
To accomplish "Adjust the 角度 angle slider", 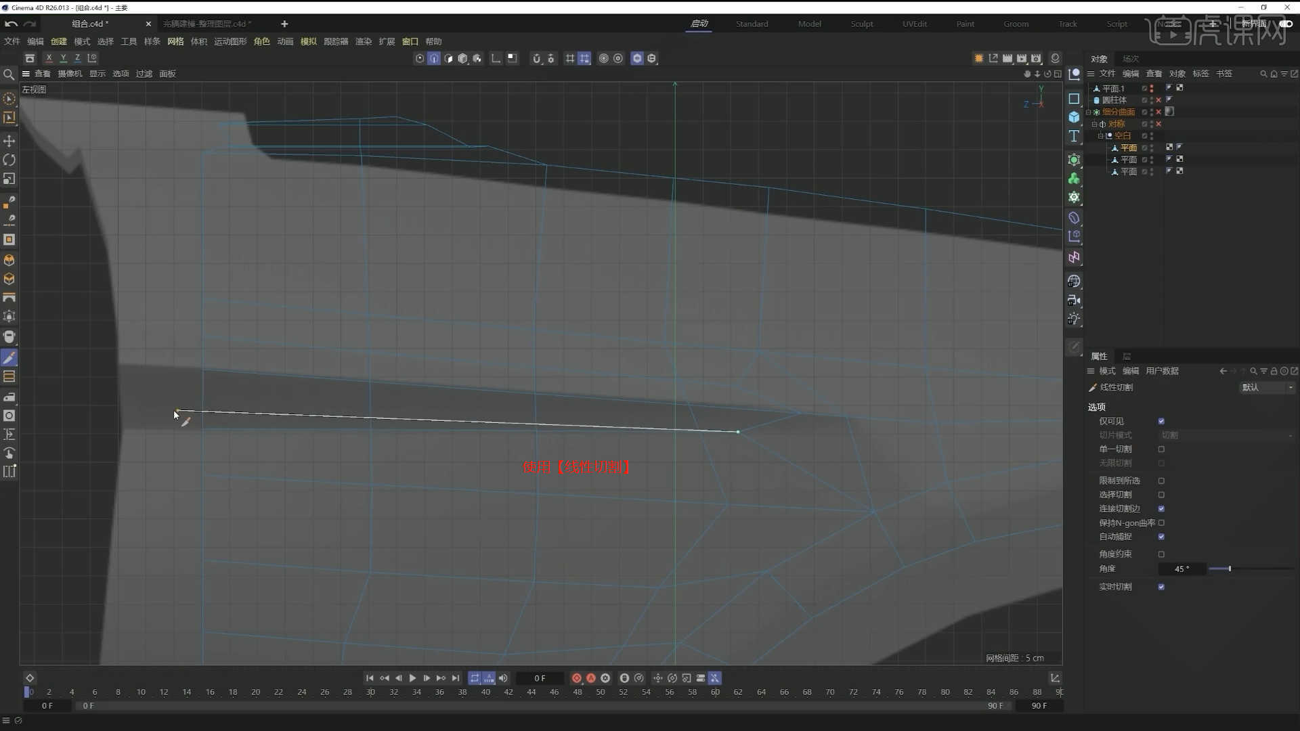I will coord(1251,569).
